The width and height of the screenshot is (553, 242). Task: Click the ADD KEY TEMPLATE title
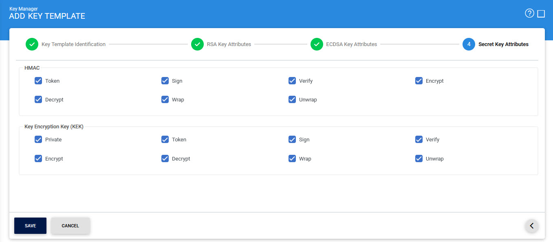pyautogui.click(x=47, y=16)
